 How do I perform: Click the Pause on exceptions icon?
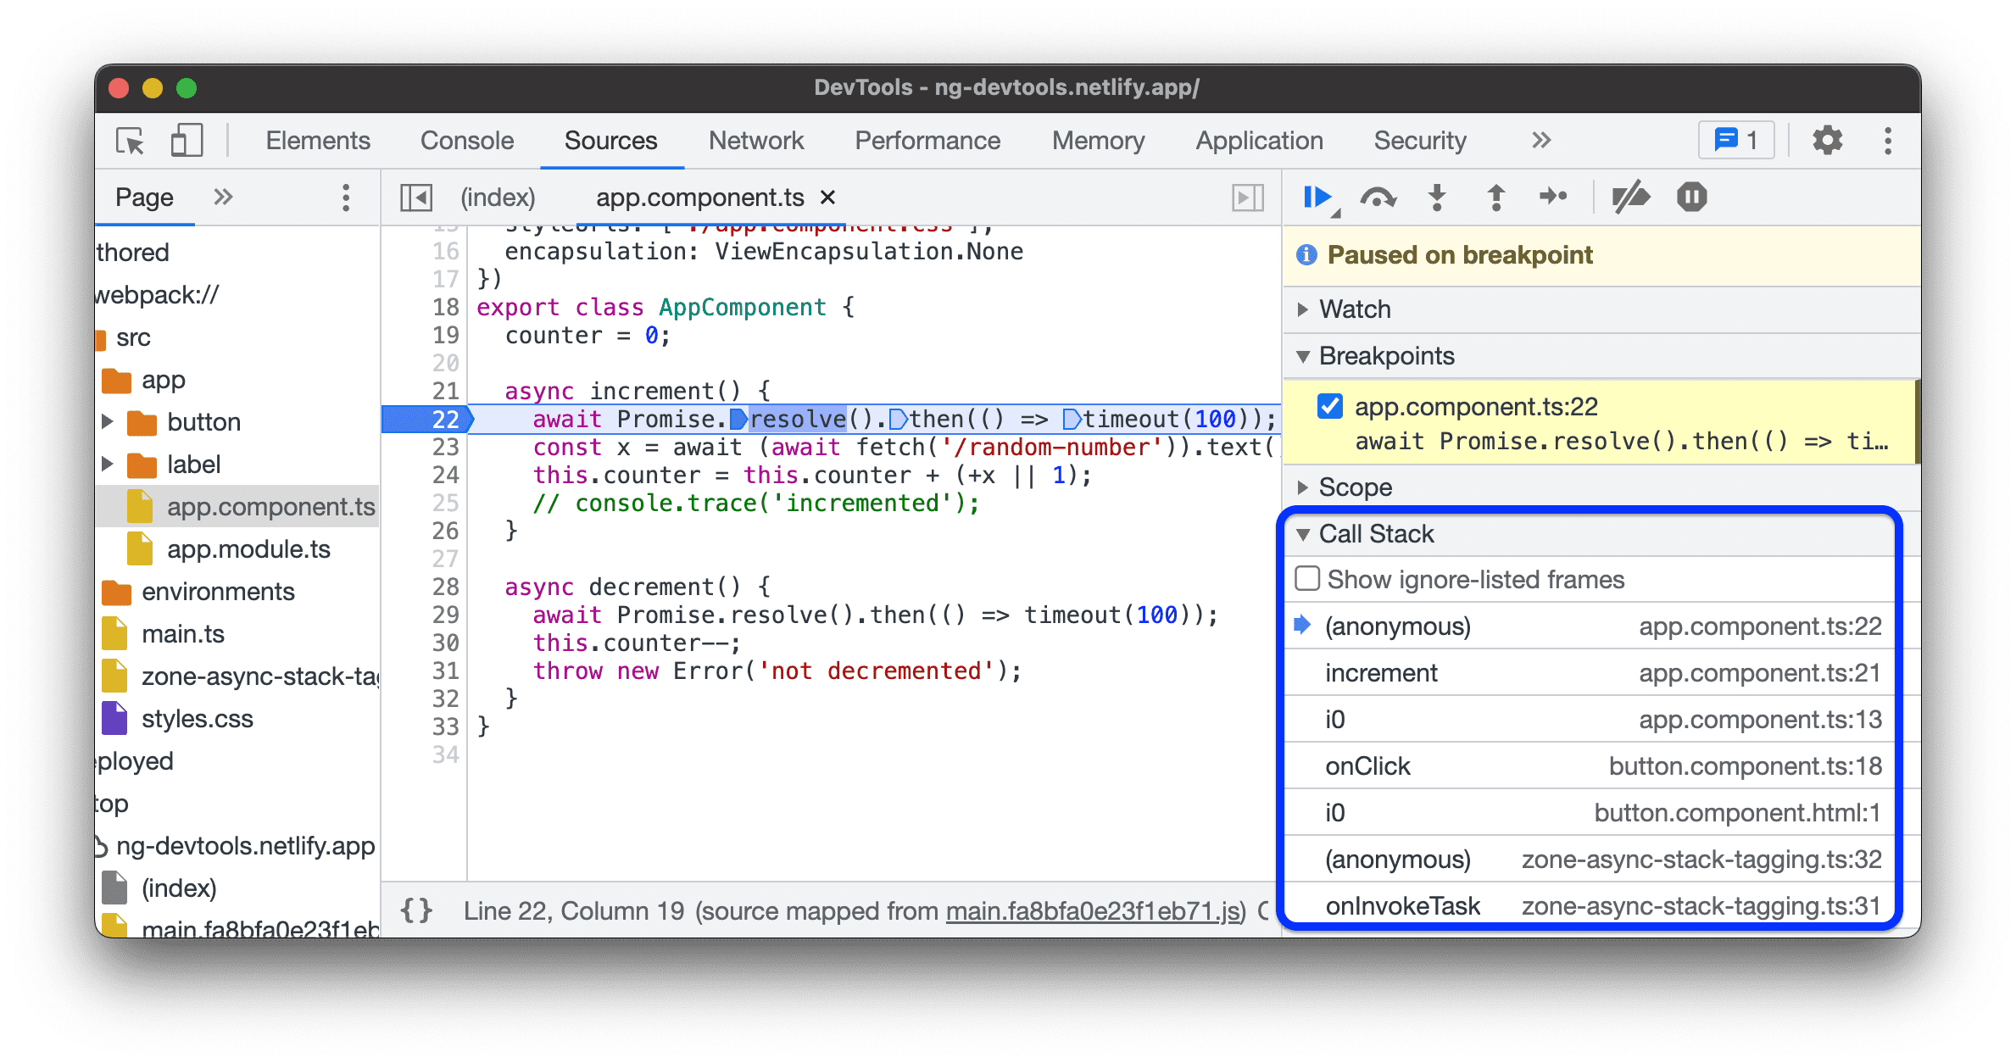(x=1692, y=204)
